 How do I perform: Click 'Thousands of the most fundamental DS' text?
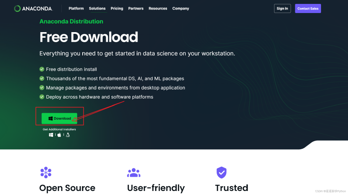[x=115, y=79]
